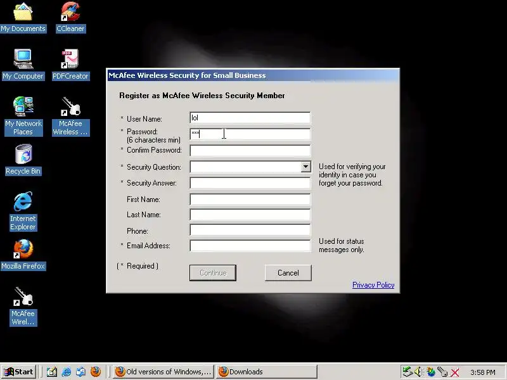Click the first quick launch icon next to Start

pyautogui.click(x=52, y=372)
